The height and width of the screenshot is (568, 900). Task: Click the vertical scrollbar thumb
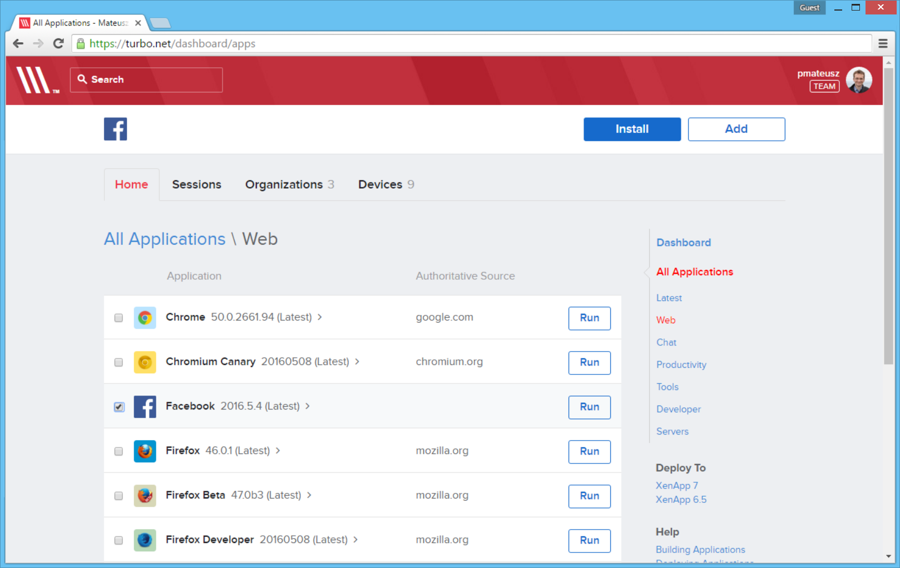tap(888, 216)
